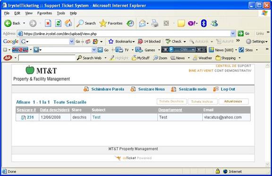Go back with the Back button
This screenshot has width=272, height=176.
[12, 23]
